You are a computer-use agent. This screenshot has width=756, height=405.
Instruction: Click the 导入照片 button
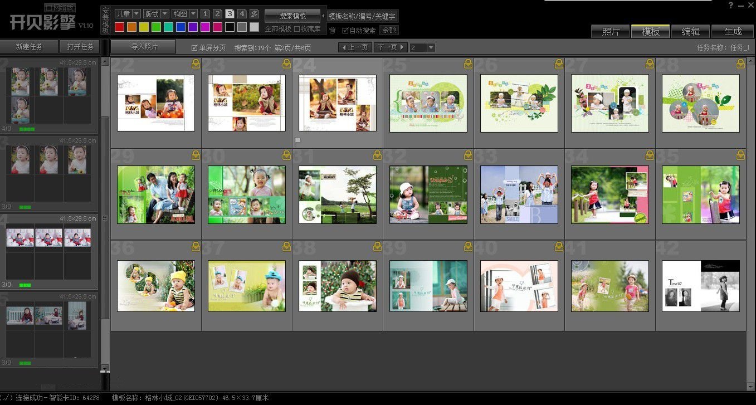point(144,47)
